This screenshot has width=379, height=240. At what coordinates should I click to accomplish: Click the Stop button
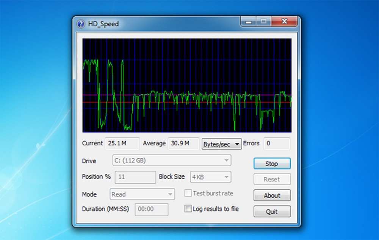tap(272, 164)
